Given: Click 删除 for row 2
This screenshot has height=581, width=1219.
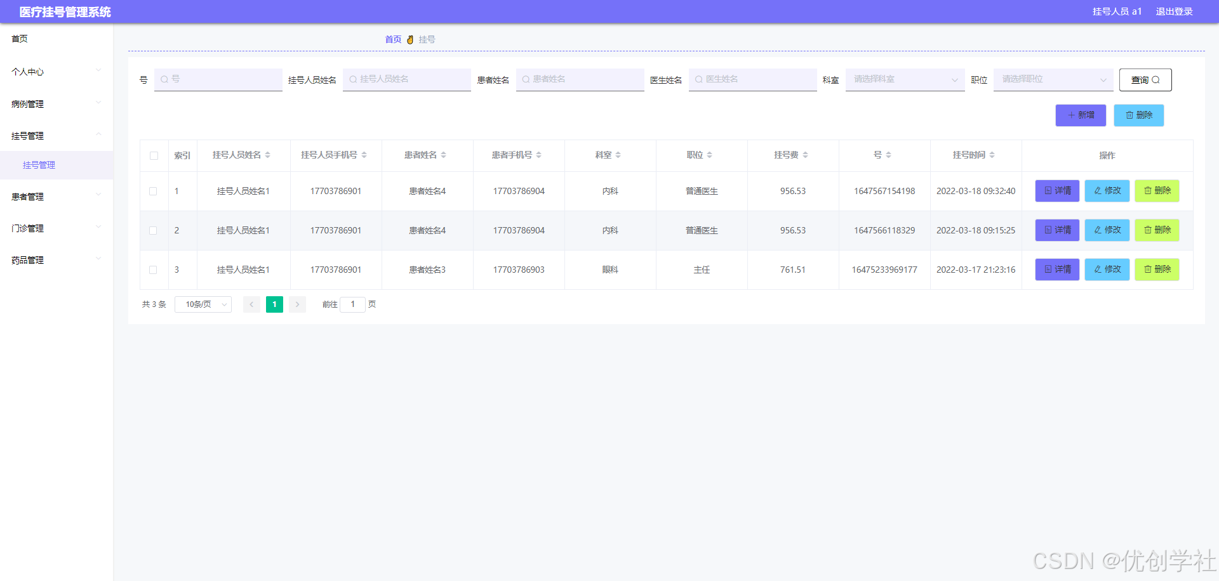Looking at the screenshot, I should (1157, 230).
